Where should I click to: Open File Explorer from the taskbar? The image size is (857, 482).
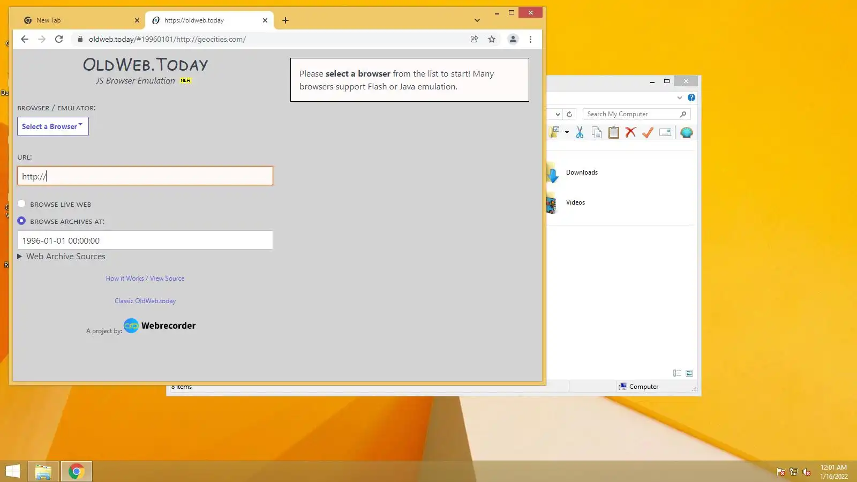point(43,472)
